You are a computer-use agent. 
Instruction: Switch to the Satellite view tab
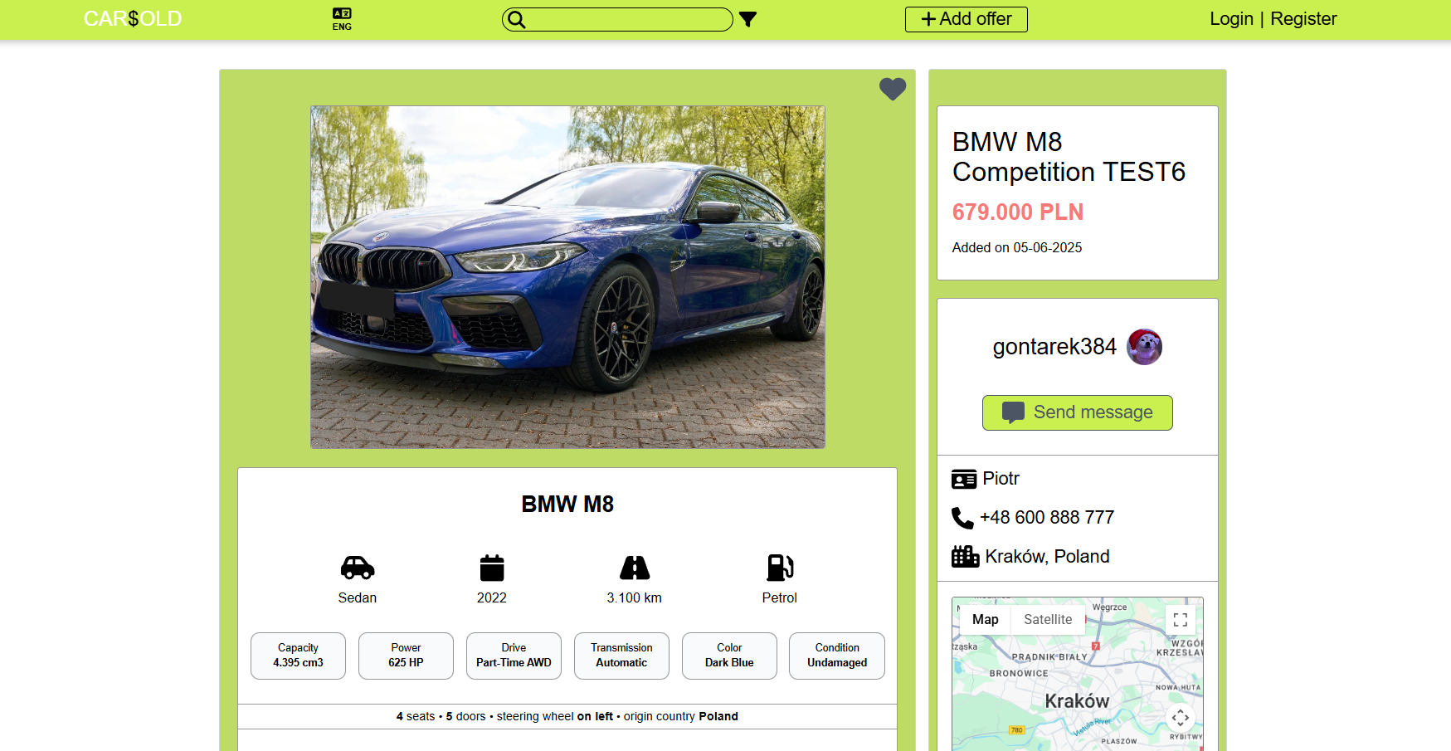pyautogui.click(x=1048, y=620)
